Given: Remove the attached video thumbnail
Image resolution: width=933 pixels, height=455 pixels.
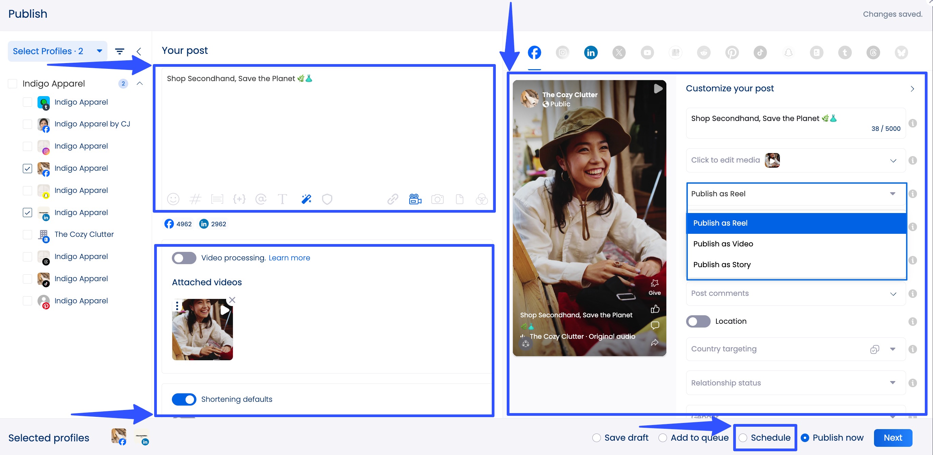Looking at the screenshot, I should point(232,300).
